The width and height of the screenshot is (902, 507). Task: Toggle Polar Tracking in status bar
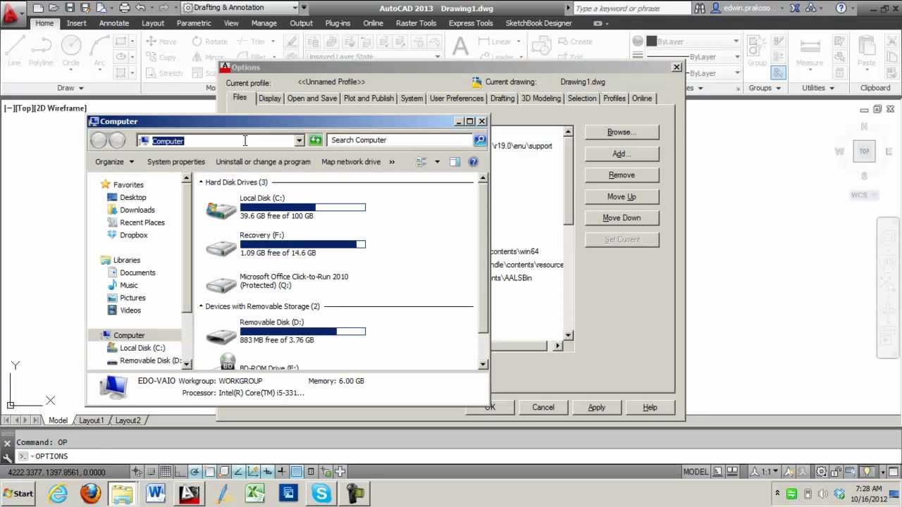(194, 472)
